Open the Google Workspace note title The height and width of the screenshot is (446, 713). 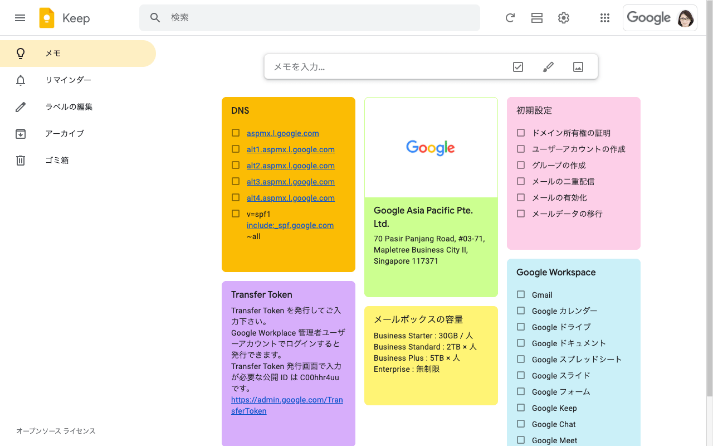pyautogui.click(x=556, y=272)
